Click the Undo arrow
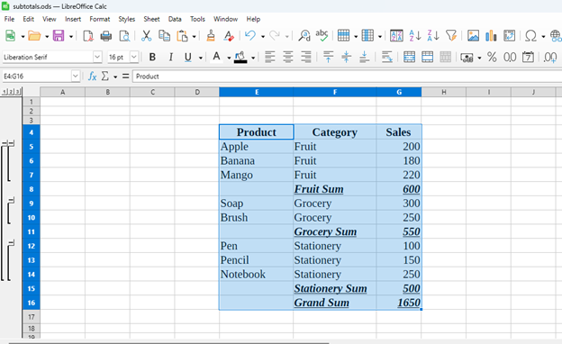562x344 pixels. [250, 36]
